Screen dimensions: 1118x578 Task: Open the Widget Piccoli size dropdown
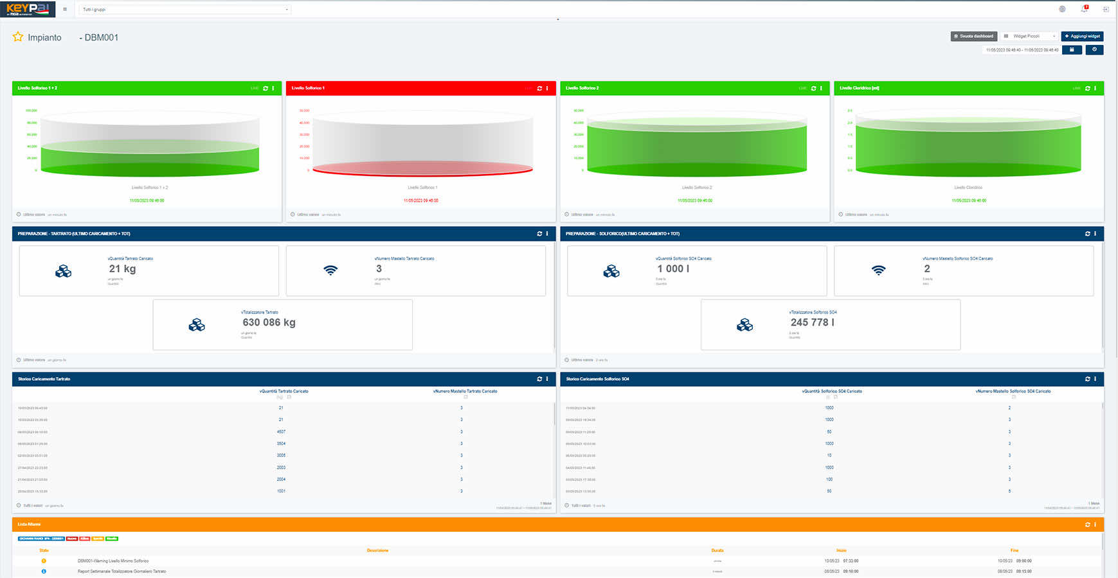(1029, 36)
